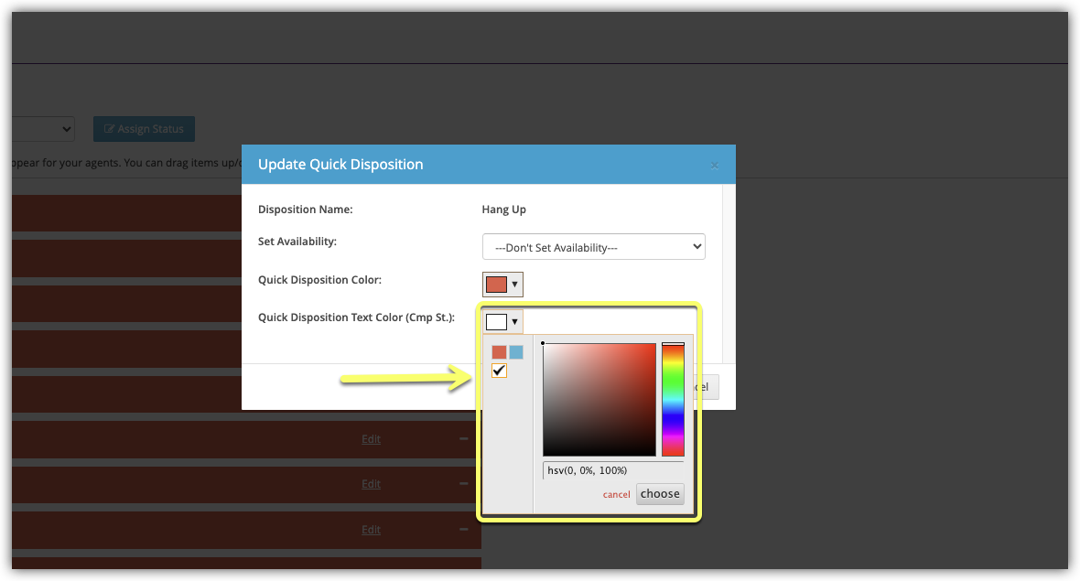Pick the red palette swatch
The image size is (1080, 581).
(499, 352)
